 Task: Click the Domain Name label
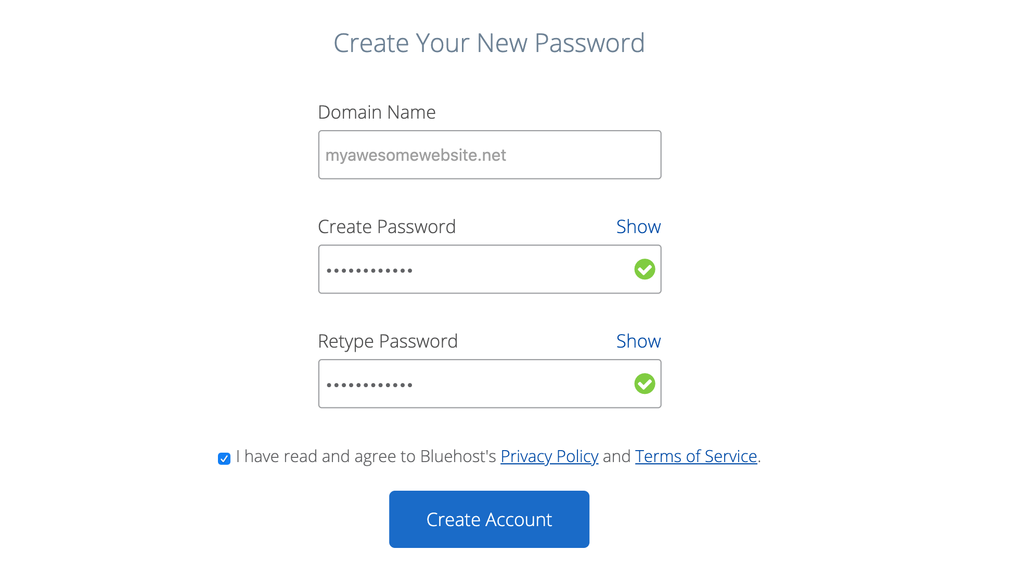(377, 112)
